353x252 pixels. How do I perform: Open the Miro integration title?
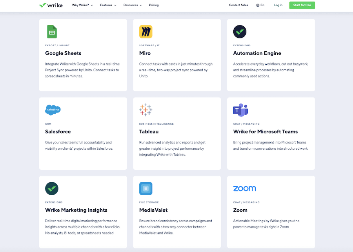click(x=145, y=53)
